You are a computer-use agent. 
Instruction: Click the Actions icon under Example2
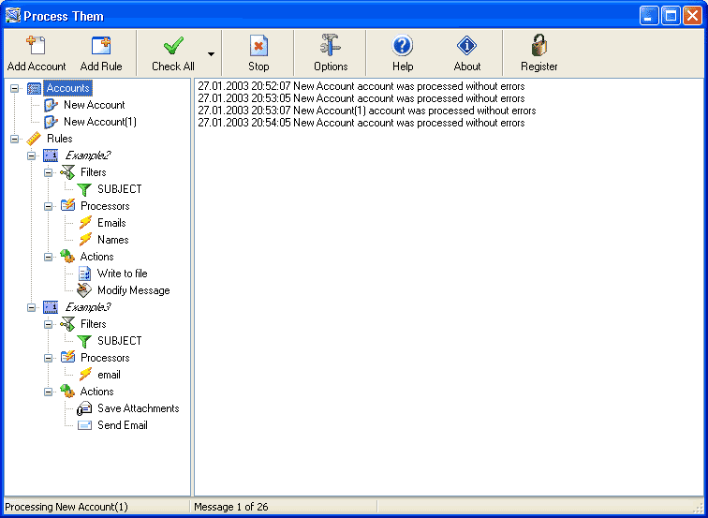pyautogui.click(x=67, y=257)
